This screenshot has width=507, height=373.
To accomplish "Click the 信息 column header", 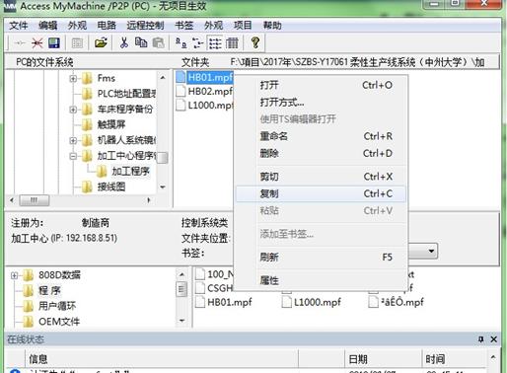I will pyautogui.click(x=162, y=359).
